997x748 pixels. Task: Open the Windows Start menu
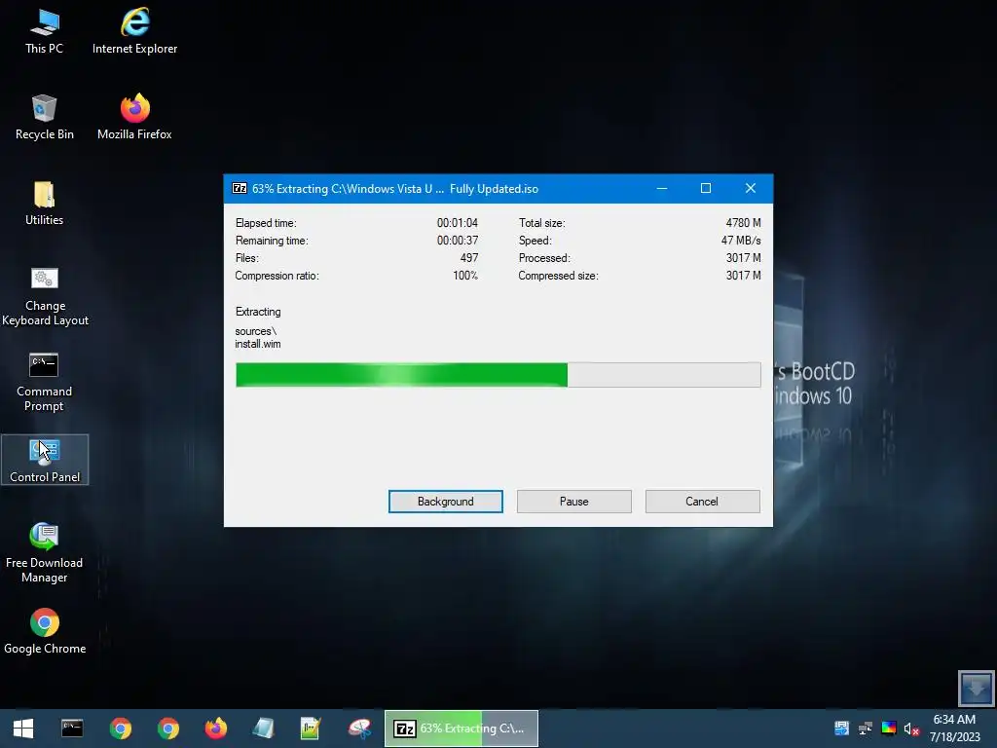[x=23, y=729]
